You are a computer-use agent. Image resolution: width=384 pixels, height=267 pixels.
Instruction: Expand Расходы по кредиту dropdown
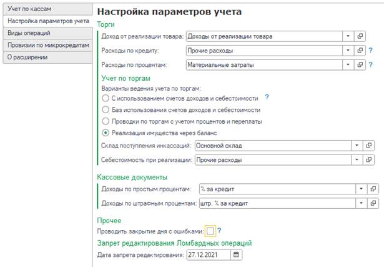tap(348, 51)
